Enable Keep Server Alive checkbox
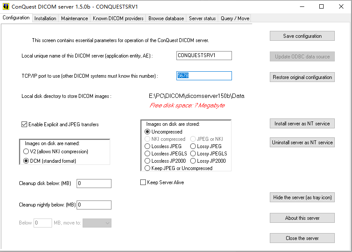Screen dimensions: 352x252 [x=162, y=182]
